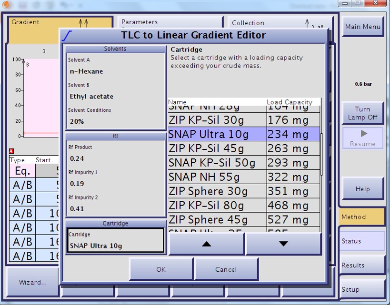
Task: Click the 293 mg load capacity cell
Action: coord(293,163)
